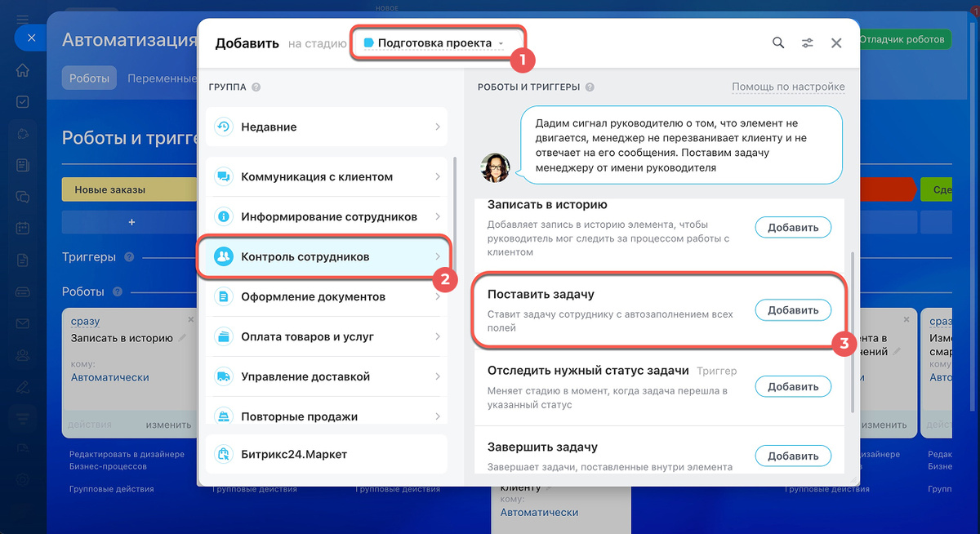Click the plus tile under Новые заказы

(131, 221)
